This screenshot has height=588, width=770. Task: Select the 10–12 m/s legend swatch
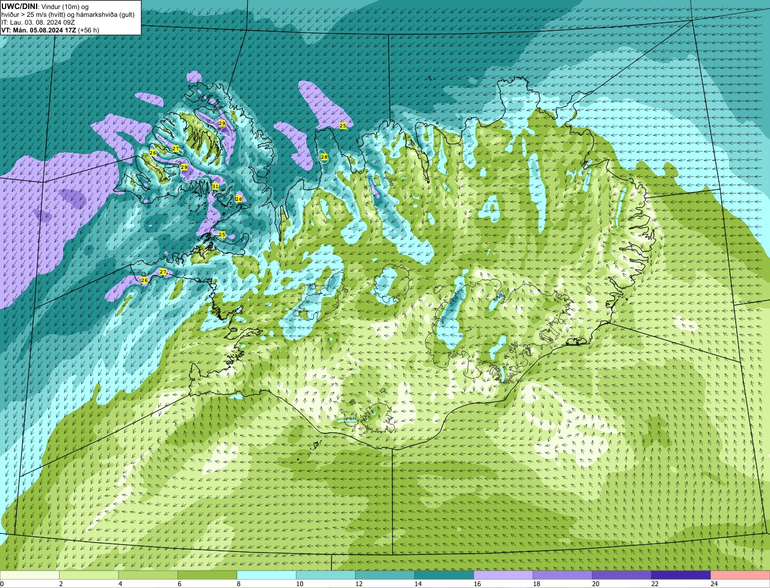pyautogui.click(x=326, y=575)
